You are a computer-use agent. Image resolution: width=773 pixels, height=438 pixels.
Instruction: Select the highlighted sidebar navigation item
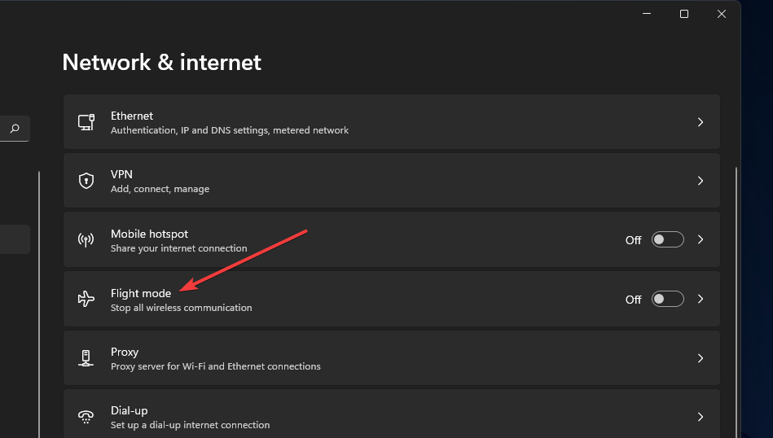pyautogui.click(x=15, y=239)
